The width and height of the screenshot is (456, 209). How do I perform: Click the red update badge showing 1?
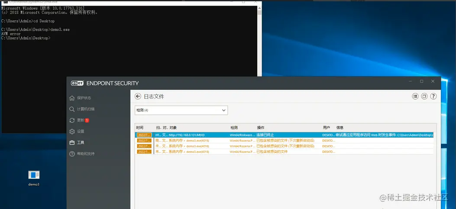pos(87,120)
